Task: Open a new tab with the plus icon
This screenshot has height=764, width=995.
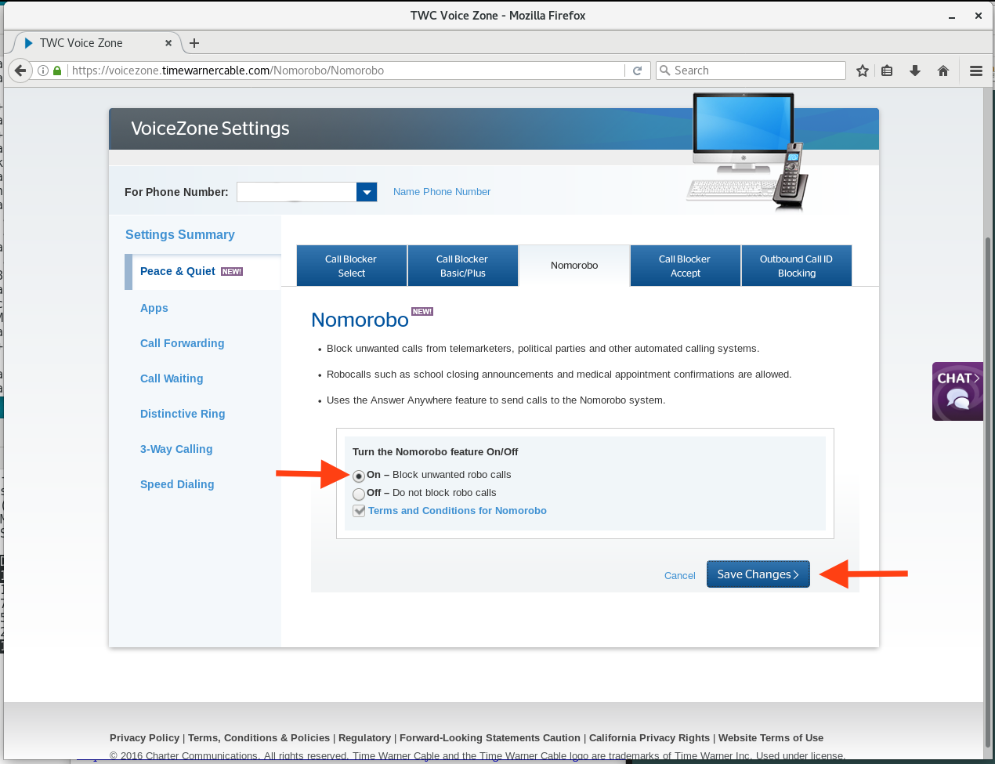Action: pos(194,43)
